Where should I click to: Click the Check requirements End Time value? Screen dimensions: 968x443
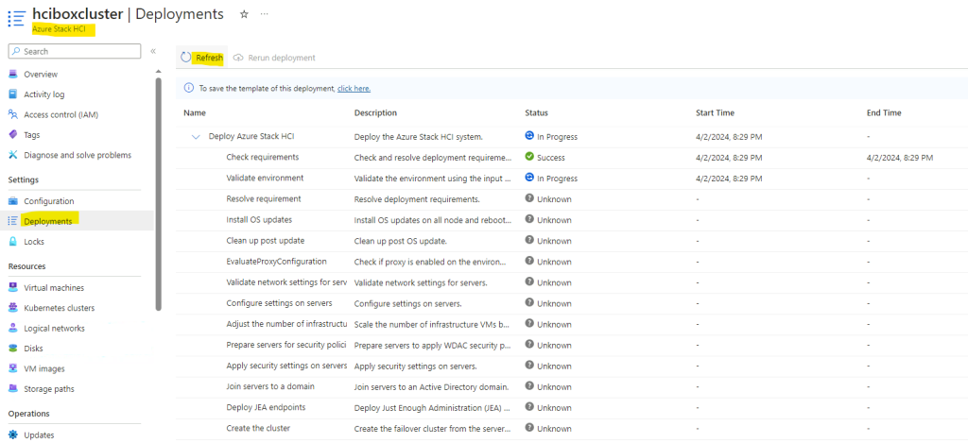pyautogui.click(x=900, y=158)
